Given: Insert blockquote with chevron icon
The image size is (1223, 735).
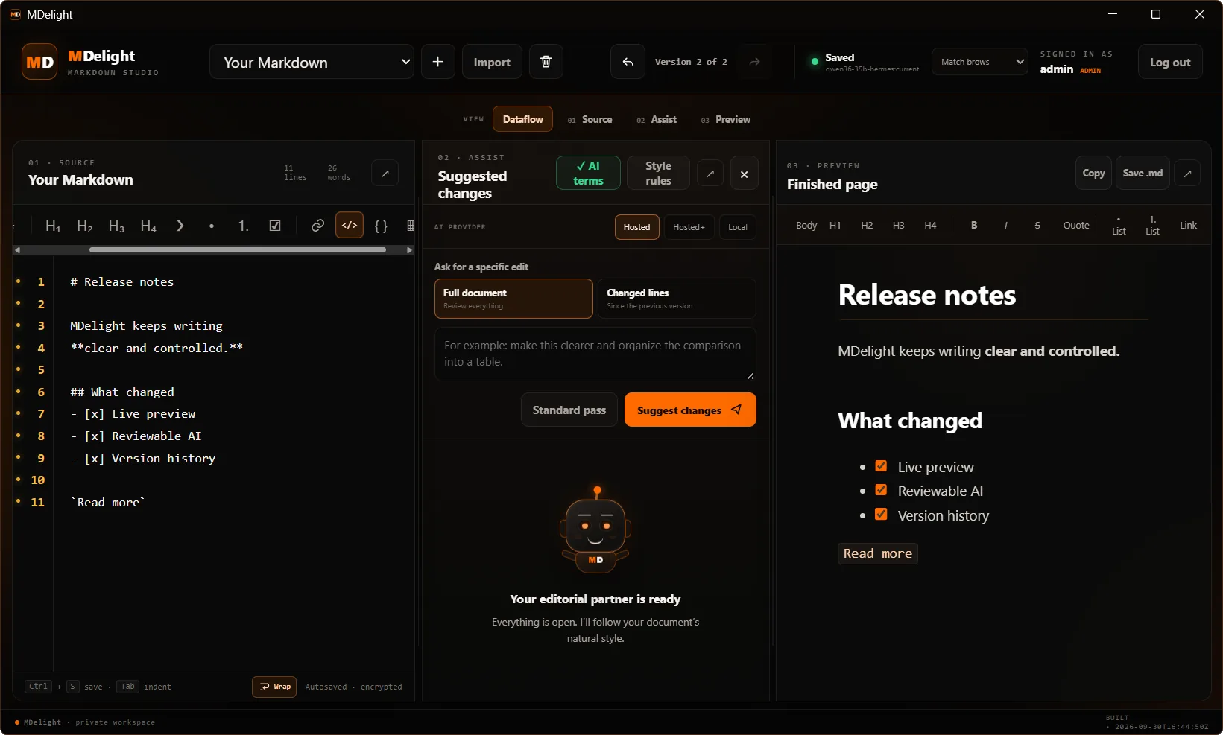Looking at the screenshot, I should click(x=180, y=226).
